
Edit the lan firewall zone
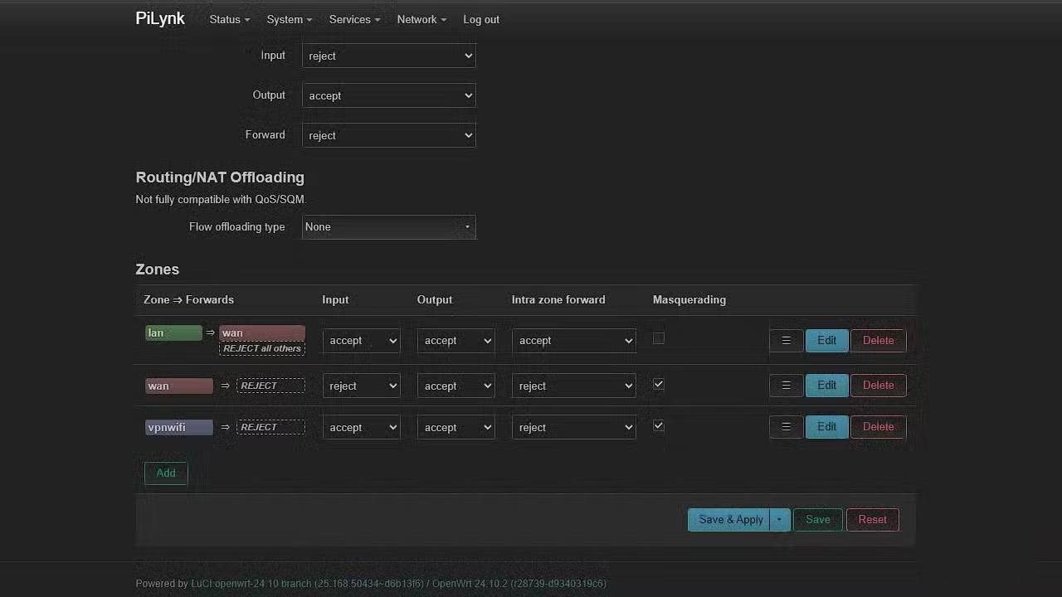(826, 340)
